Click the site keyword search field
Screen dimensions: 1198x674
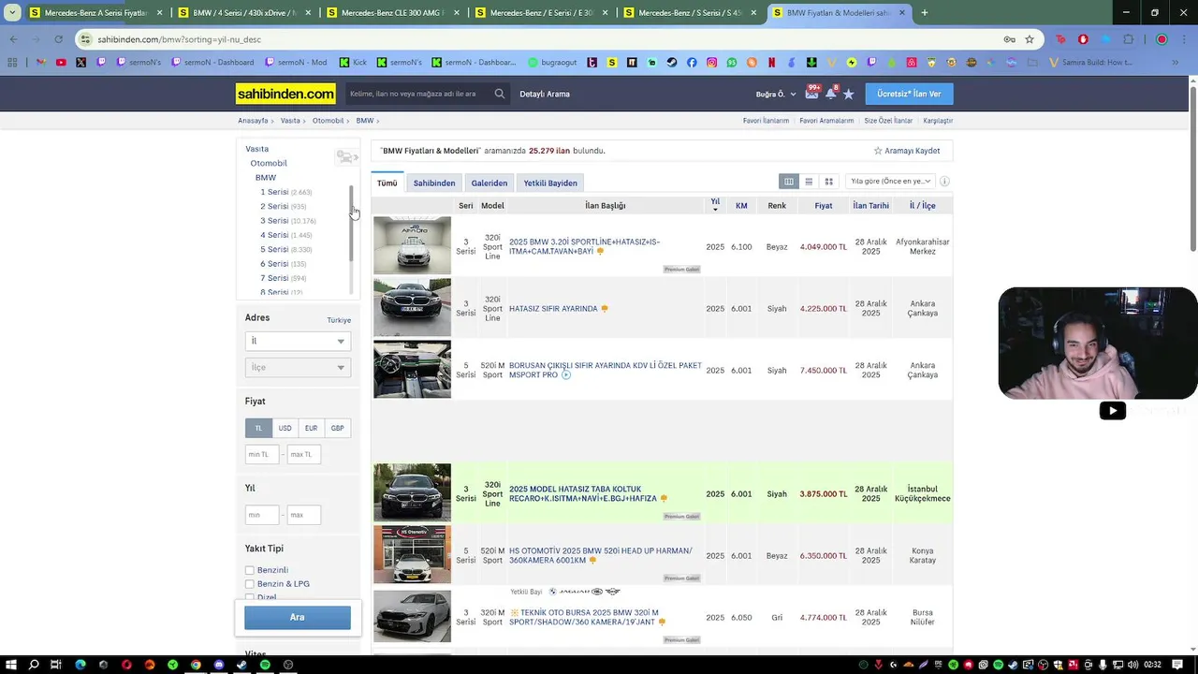(x=418, y=94)
